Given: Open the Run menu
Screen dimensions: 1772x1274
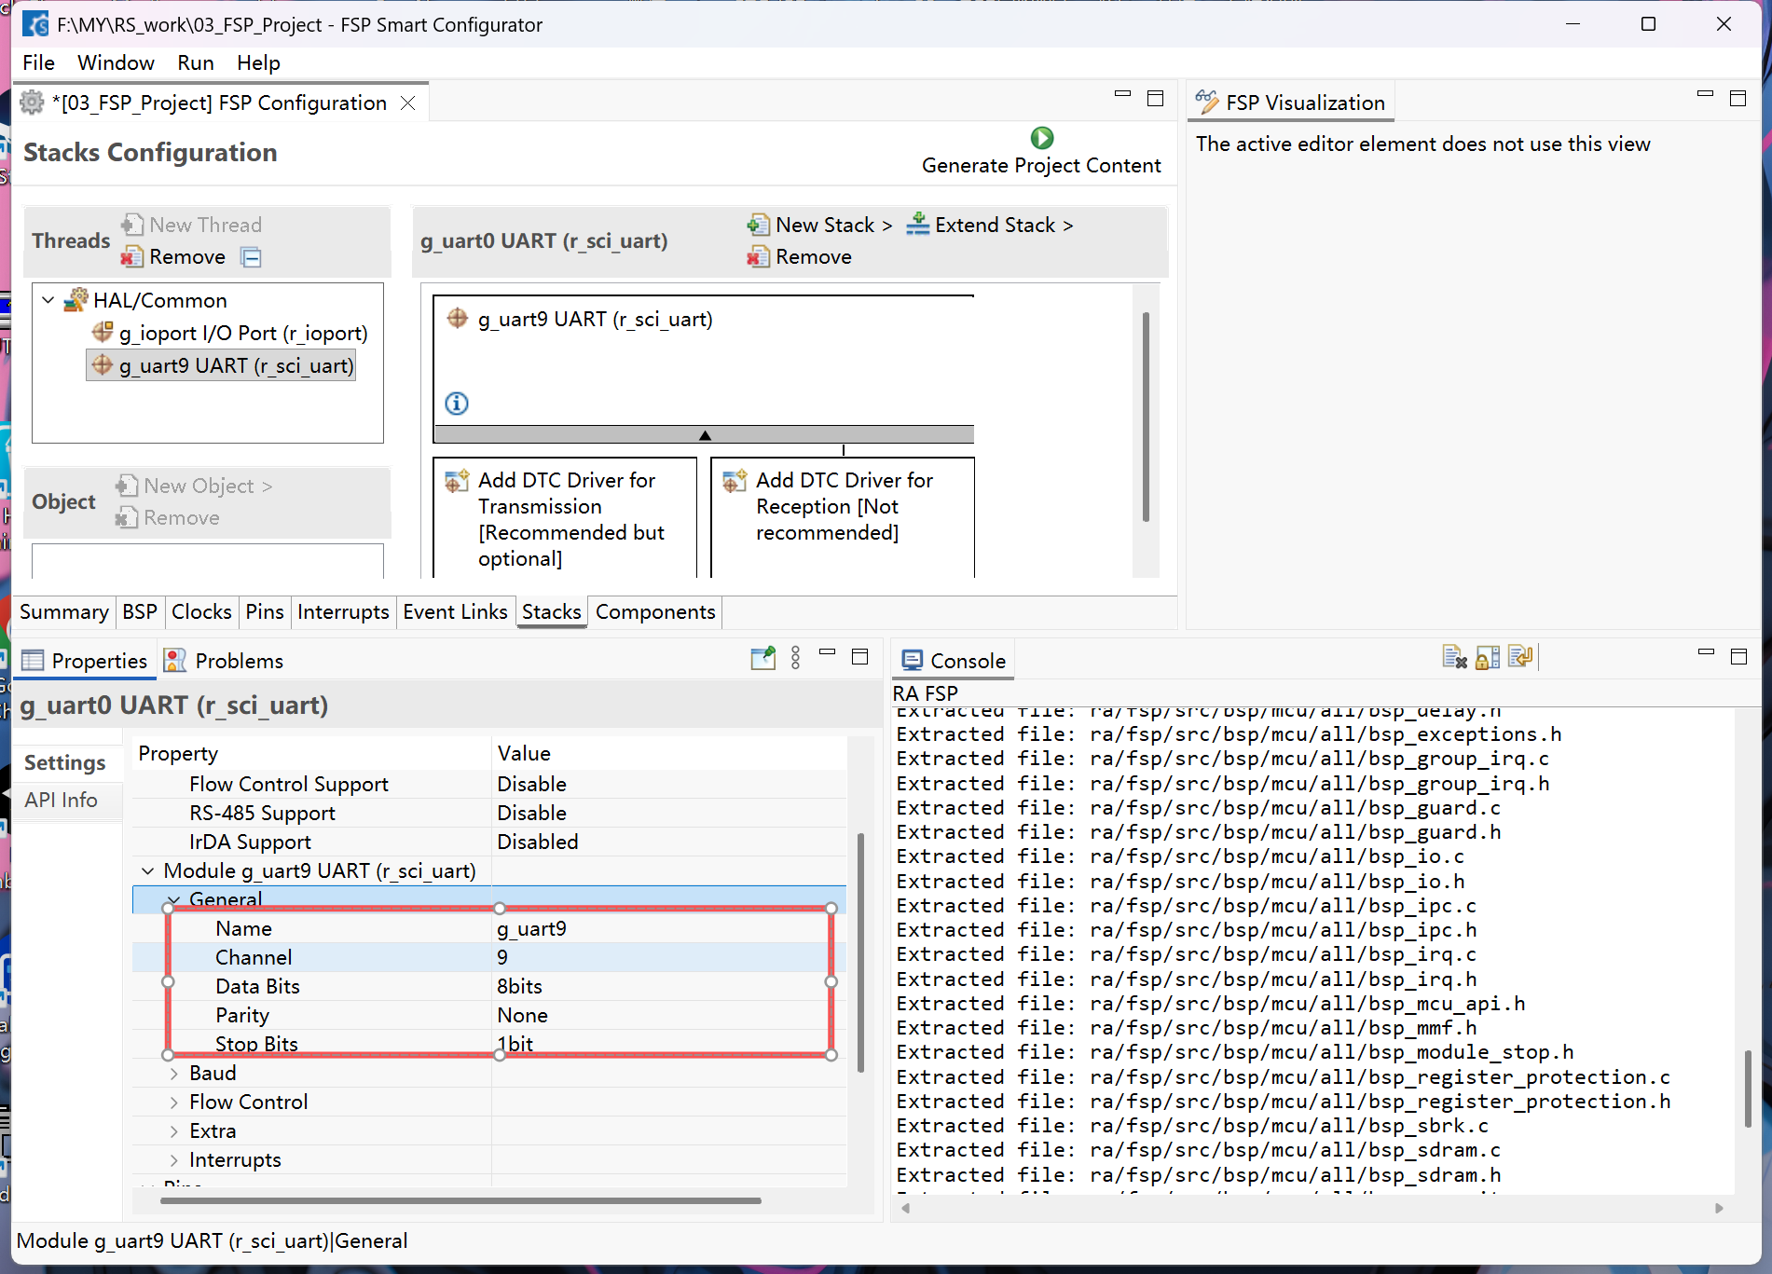Looking at the screenshot, I should 196,62.
